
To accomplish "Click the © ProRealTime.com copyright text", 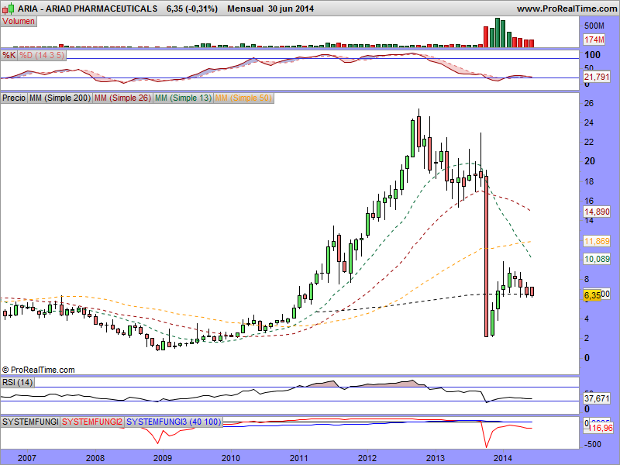I will 39,370.
